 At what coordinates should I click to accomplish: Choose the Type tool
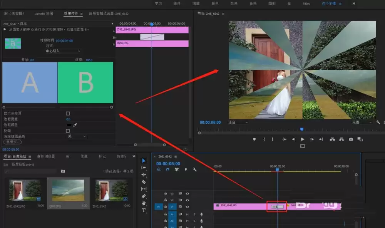point(144,210)
